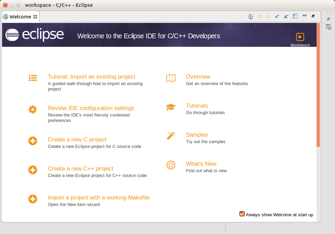Click the Eclipse logo in the banner

point(35,35)
